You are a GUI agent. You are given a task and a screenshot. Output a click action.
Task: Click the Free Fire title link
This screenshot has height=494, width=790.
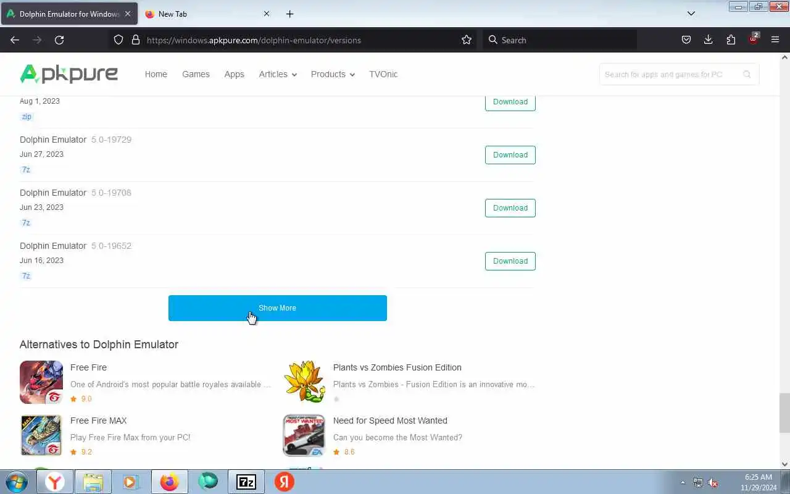click(x=88, y=367)
